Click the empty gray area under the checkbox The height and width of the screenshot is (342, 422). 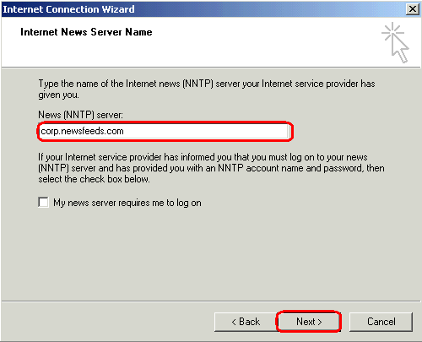[x=211, y=253]
